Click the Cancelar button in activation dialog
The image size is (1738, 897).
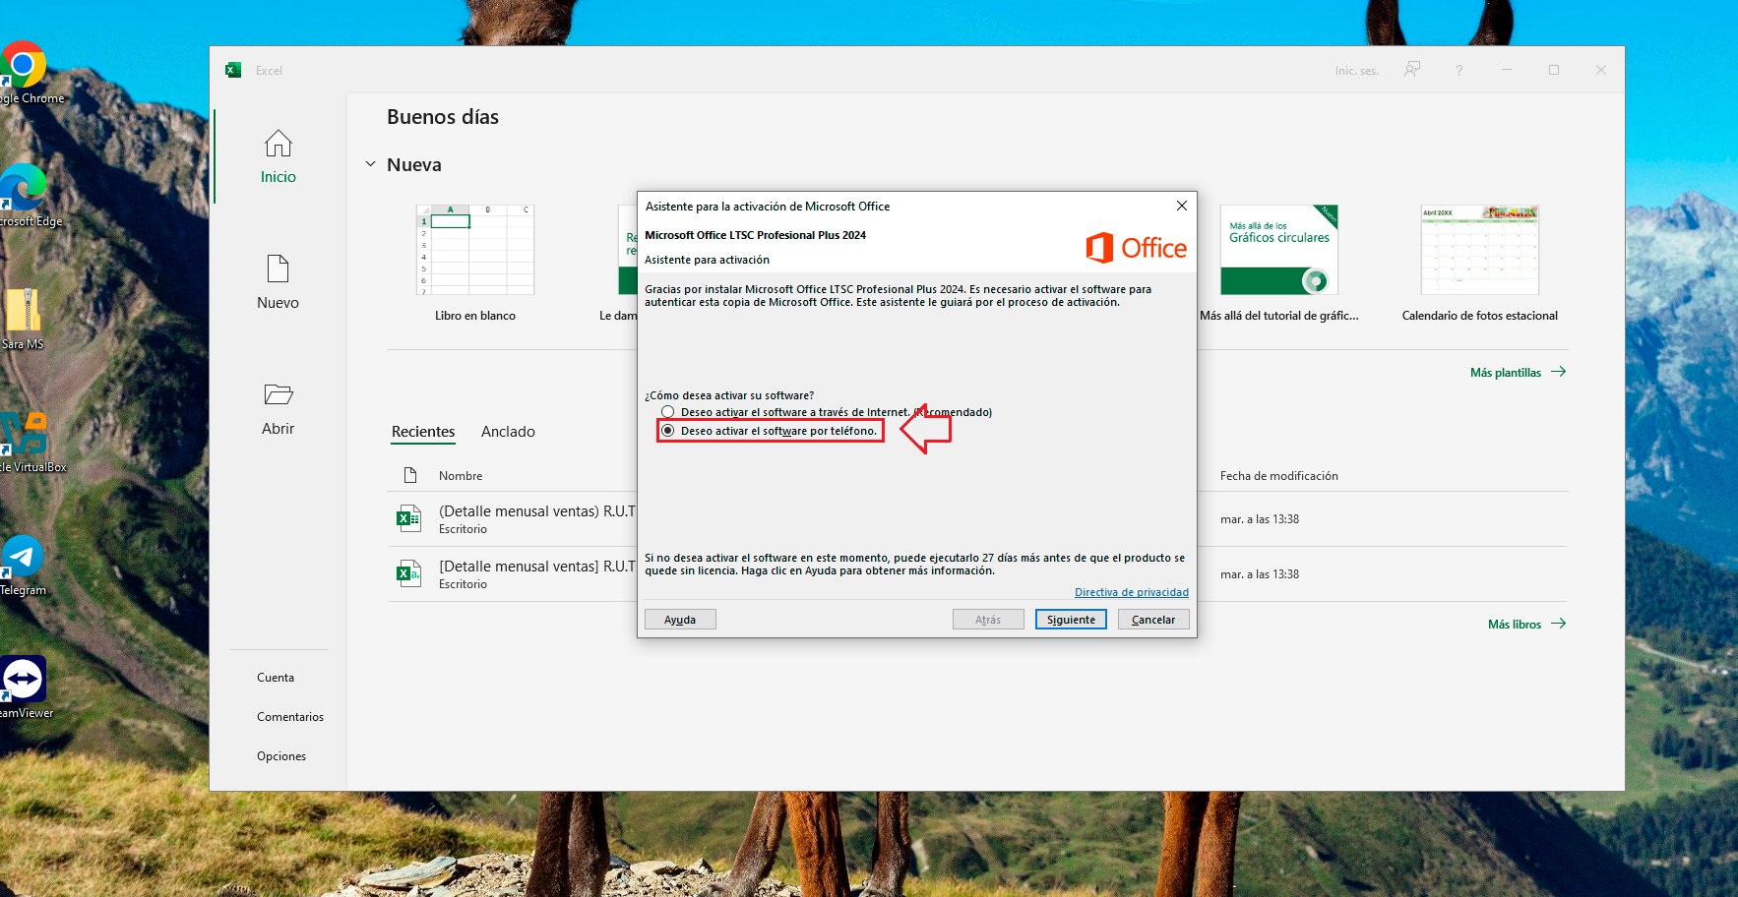(1152, 620)
